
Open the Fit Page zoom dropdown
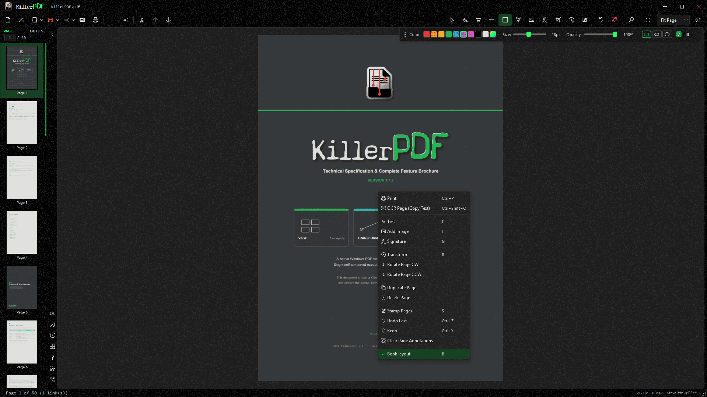(x=673, y=20)
